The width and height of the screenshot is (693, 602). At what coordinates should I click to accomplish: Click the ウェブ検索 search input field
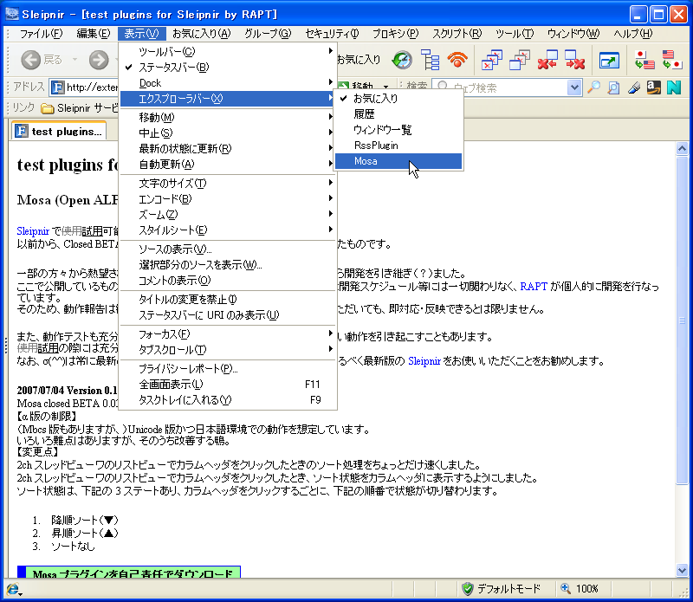tap(508, 87)
